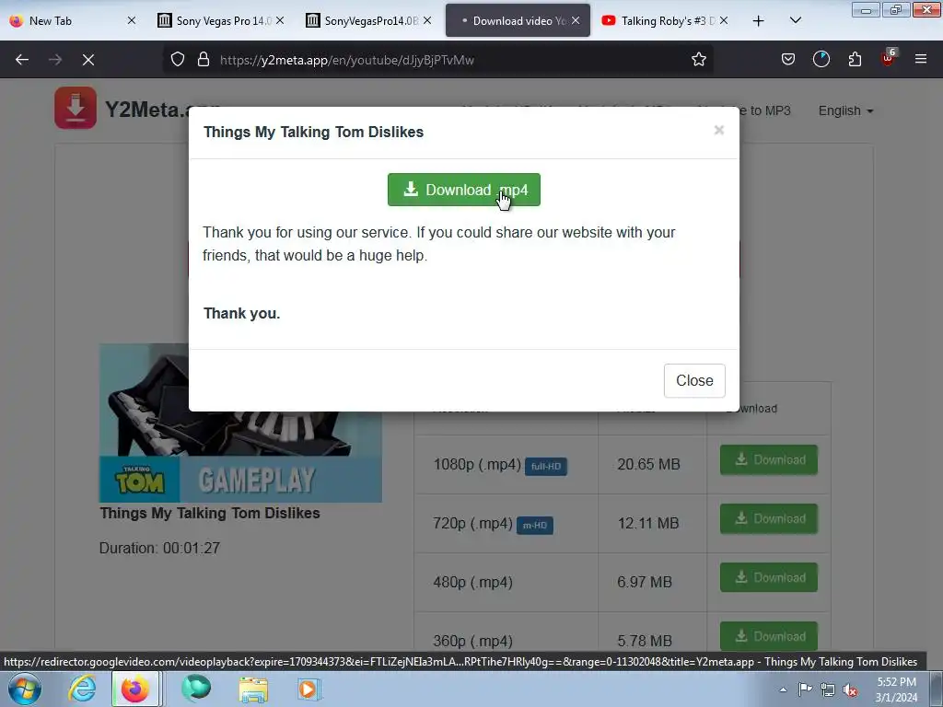Viewport: 943px width, 707px height.
Task: Close the SonyVegasPro14.0B tab
Action: pos(427,20)
